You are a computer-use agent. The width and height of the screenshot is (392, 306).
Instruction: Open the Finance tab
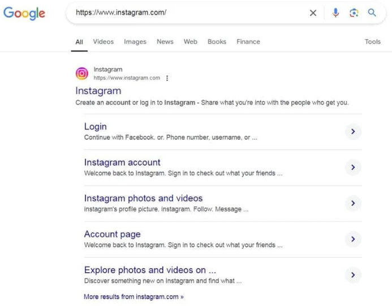248,41
